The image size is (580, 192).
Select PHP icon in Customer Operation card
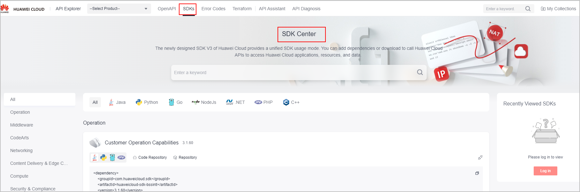point(121,157)
